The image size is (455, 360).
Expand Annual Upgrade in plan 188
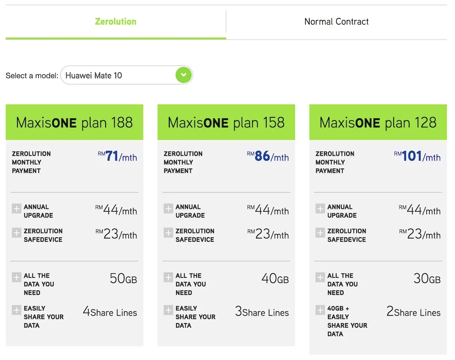point(16,208)
